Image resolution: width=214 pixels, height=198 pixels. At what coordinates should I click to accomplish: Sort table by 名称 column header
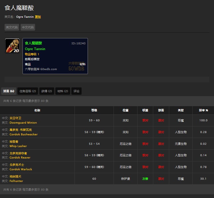pos(37,110)
